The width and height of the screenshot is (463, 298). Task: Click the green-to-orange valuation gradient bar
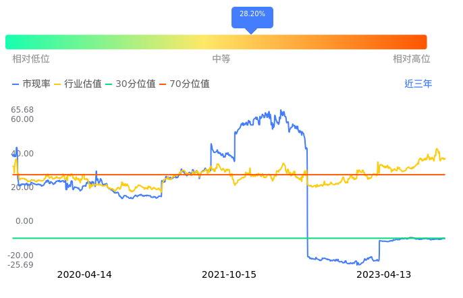point(216,42)
